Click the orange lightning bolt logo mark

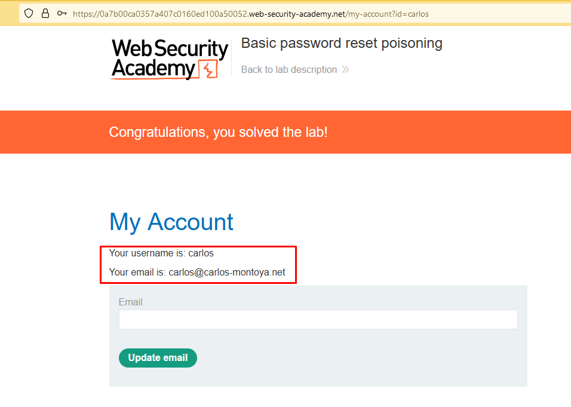click(208, 70)
